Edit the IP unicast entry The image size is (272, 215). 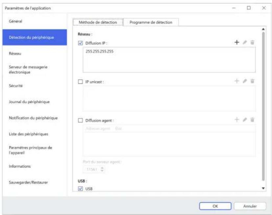click(245, 81)
